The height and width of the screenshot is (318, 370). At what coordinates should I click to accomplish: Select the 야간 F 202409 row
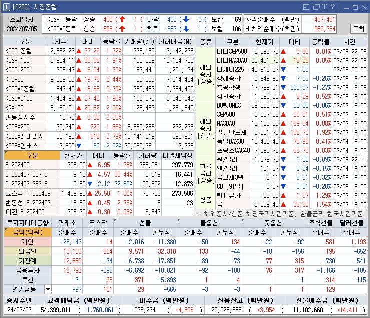pyautogui.click(x=99, y=212)
